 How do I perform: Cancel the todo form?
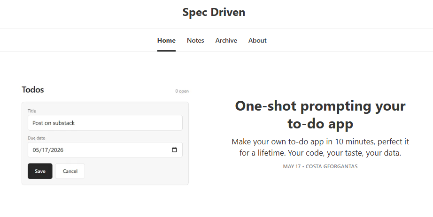click(x=70, y=171)
